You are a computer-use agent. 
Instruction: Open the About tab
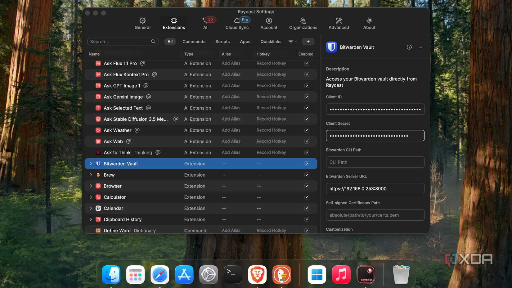click(369, 24)
